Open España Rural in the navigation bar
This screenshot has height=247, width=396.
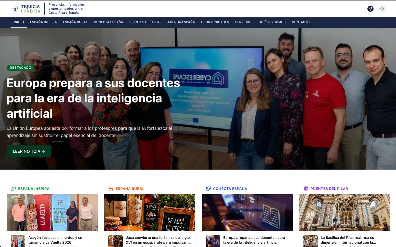pyautogui.click(x=75, y=22)
